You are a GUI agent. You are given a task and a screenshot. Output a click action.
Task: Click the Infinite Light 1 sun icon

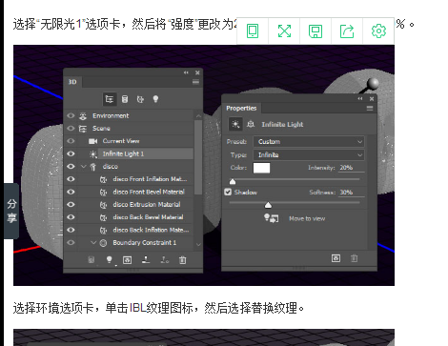(93, 154)
